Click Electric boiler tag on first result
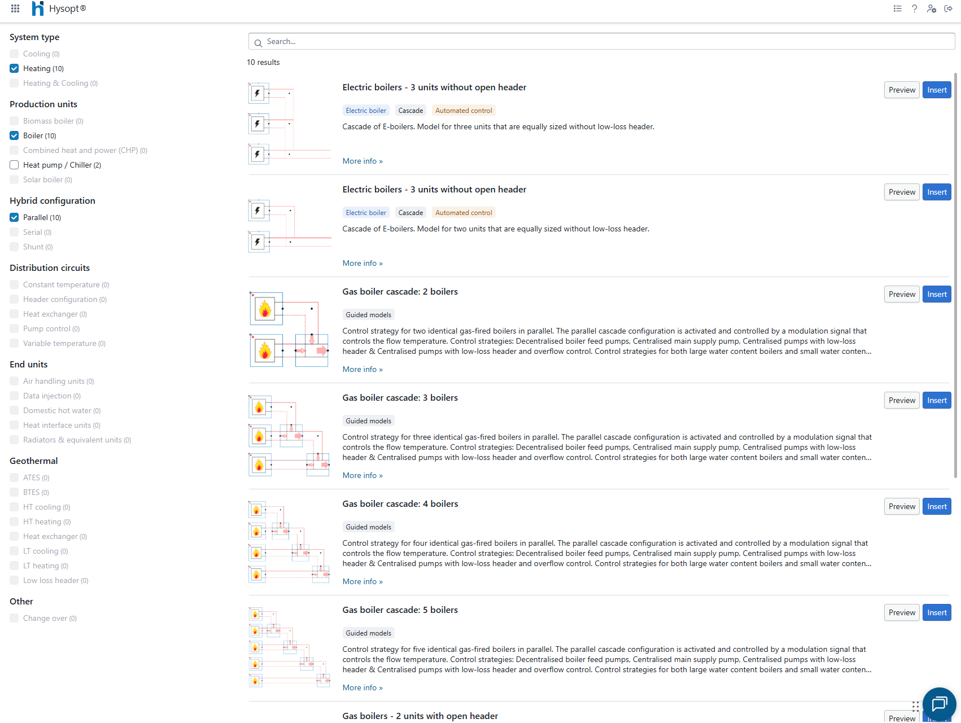The height and width of the screenshot is (723, 961). 366,111
